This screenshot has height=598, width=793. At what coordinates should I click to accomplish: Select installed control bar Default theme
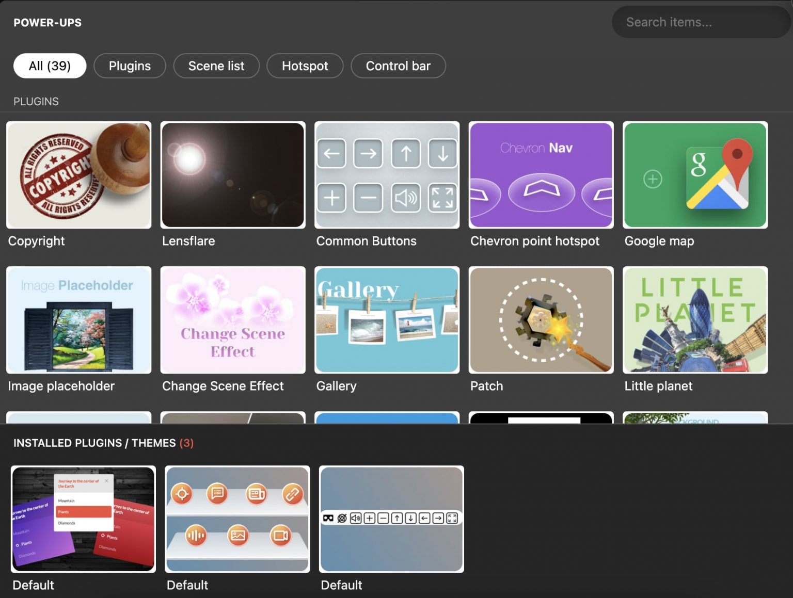391,519
